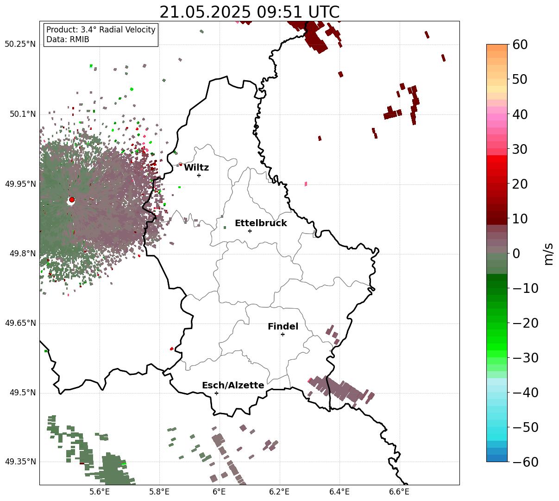Click the 50.1°N latitude label
The image size is (559, 501).
22,114
